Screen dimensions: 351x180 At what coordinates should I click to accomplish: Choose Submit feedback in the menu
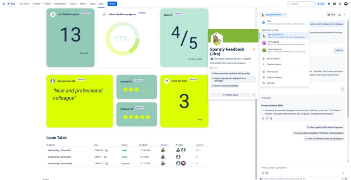(x=284, y=77)
